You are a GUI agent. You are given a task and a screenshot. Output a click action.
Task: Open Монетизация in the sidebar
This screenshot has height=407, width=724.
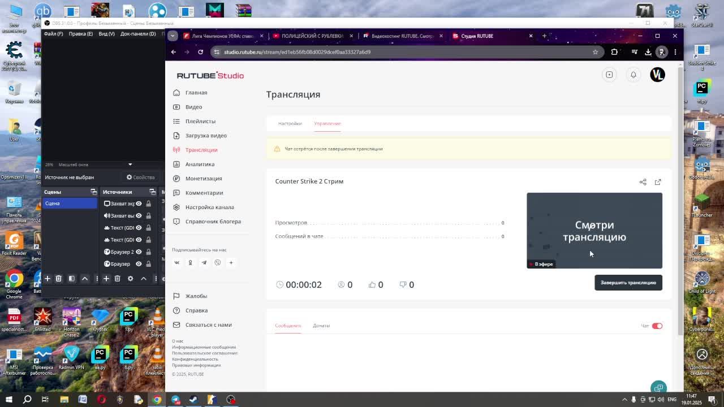point(204,179)
